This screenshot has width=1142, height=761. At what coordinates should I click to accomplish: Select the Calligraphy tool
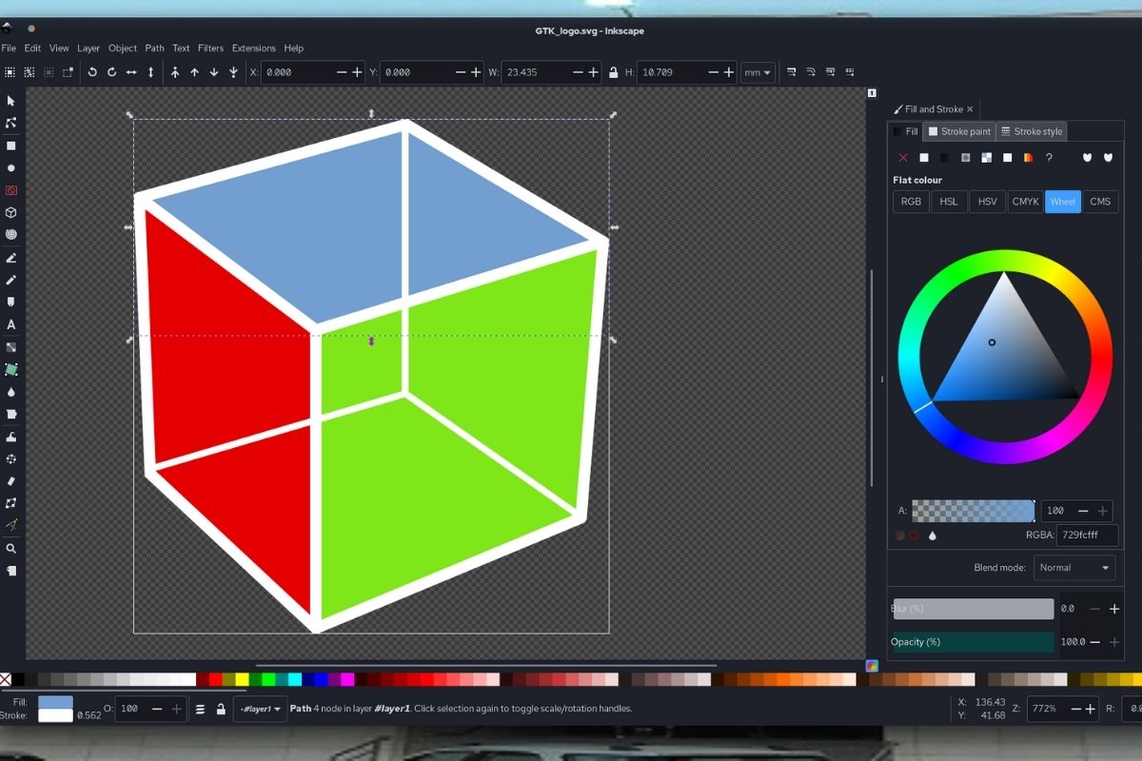click(x=11, y=302)
